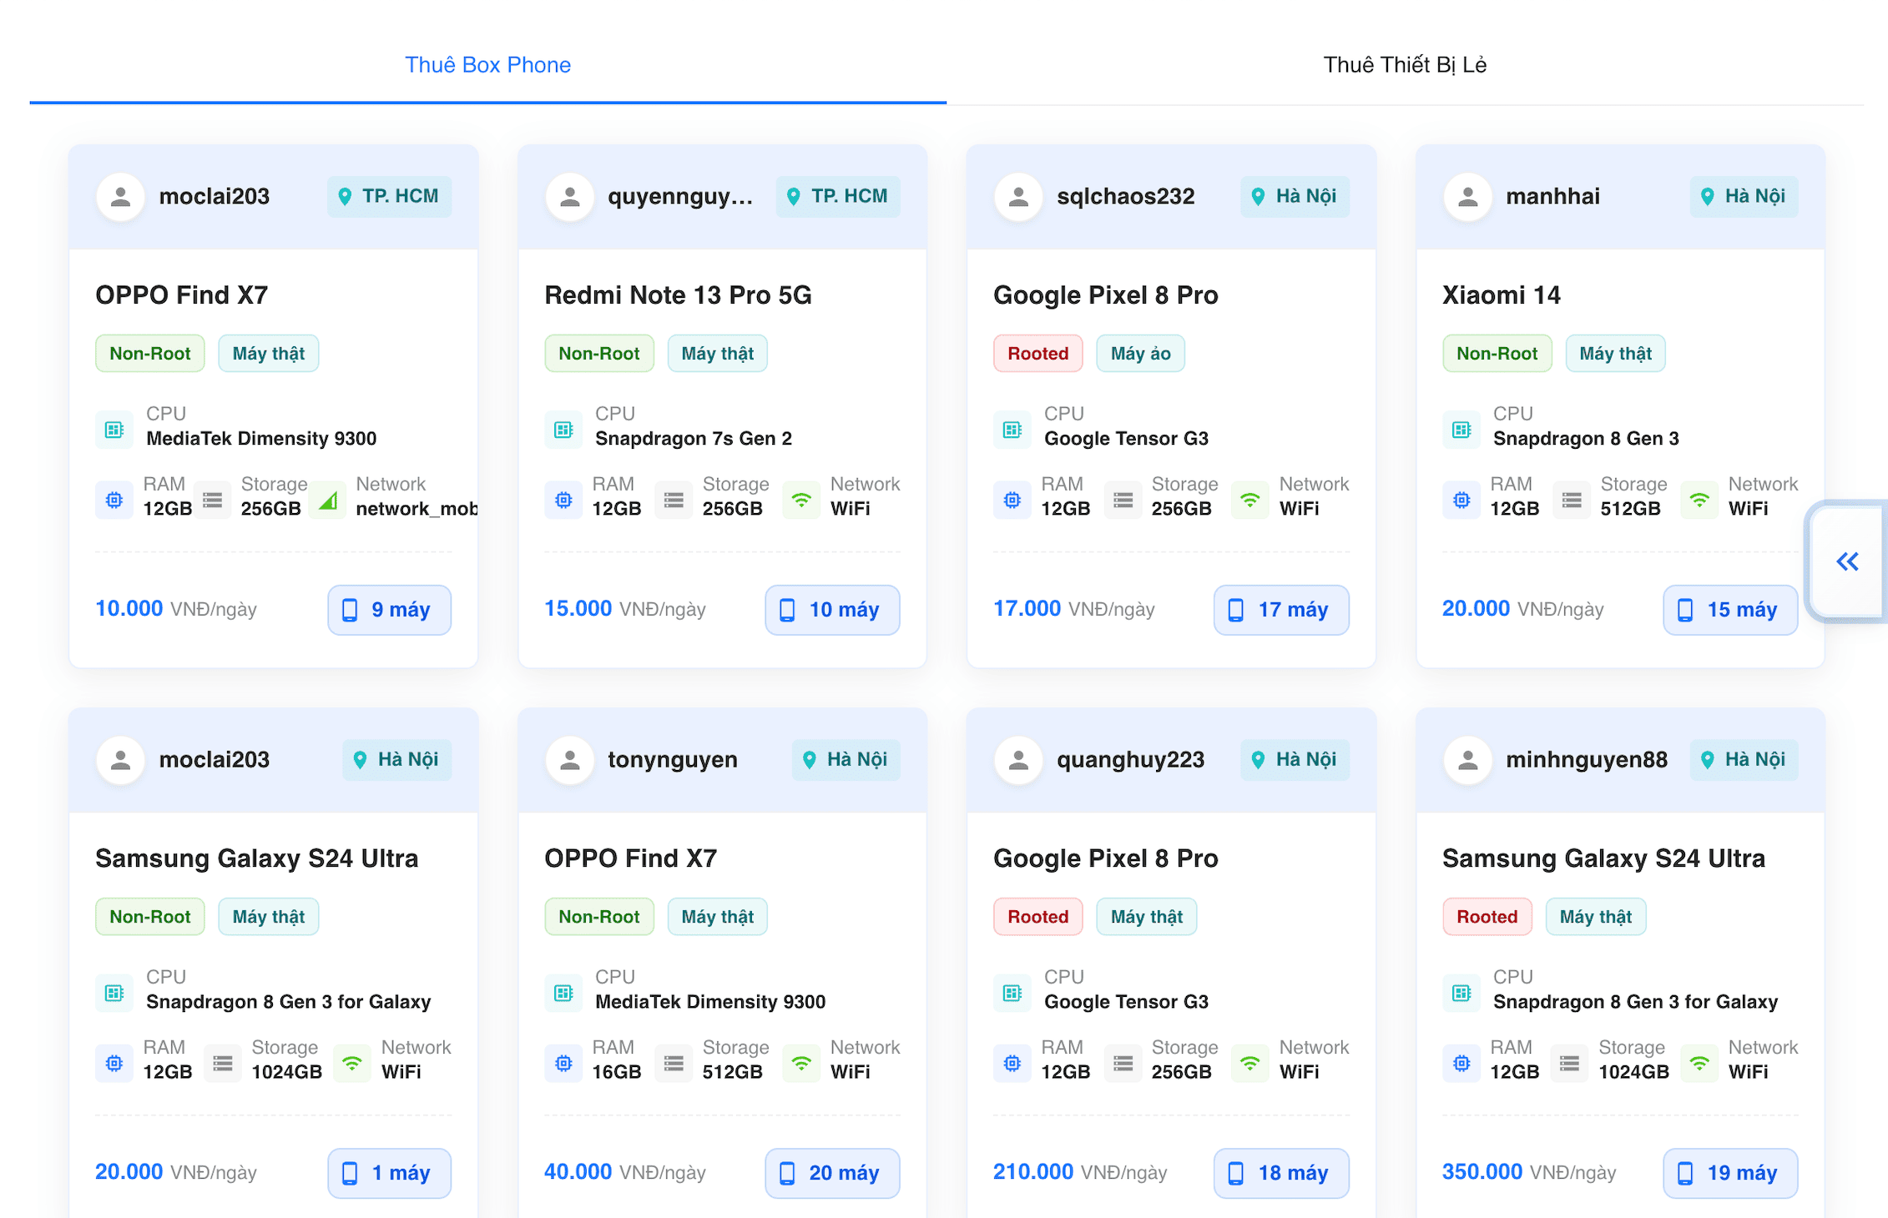This screenshot has height=1218, width=1888.
Task: Click TP. HCM location tag for moclai203
Action: pyautogui.click(x=389, y=197)
